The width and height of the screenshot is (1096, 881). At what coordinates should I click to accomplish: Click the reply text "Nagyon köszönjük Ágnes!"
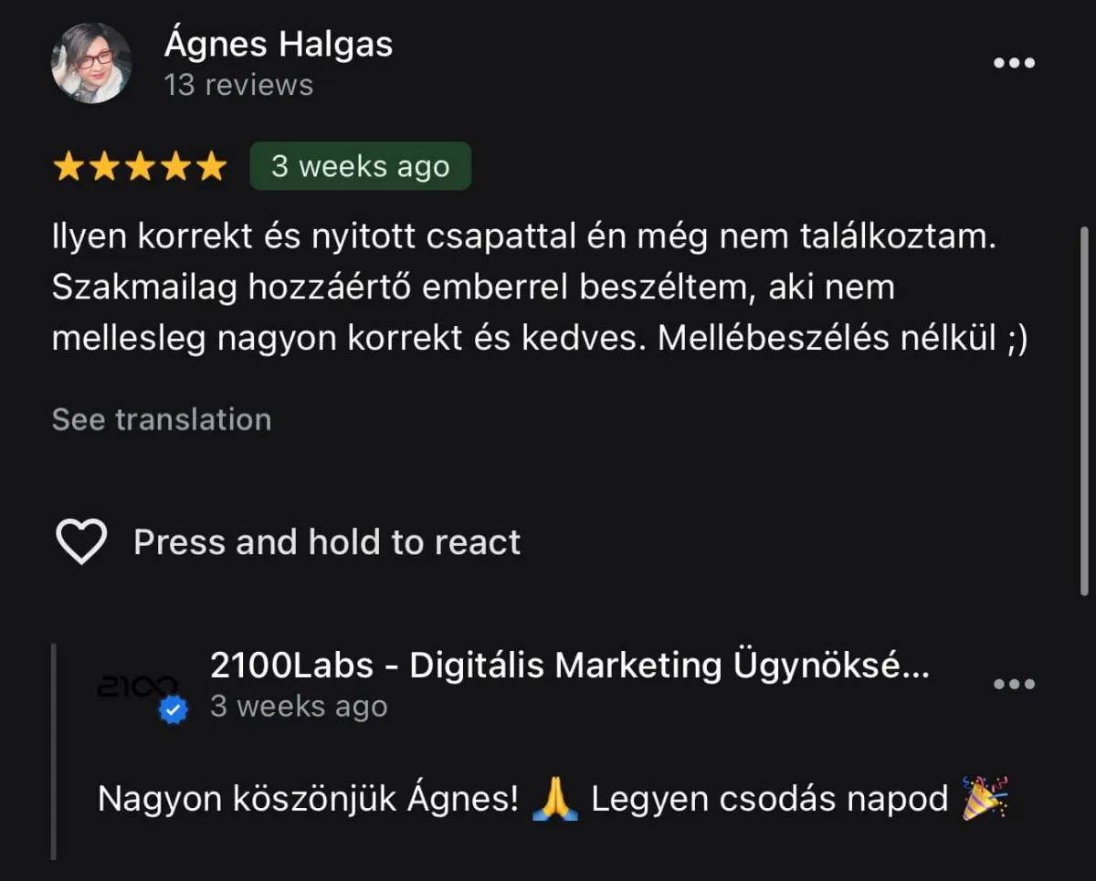tap(308, 799)
